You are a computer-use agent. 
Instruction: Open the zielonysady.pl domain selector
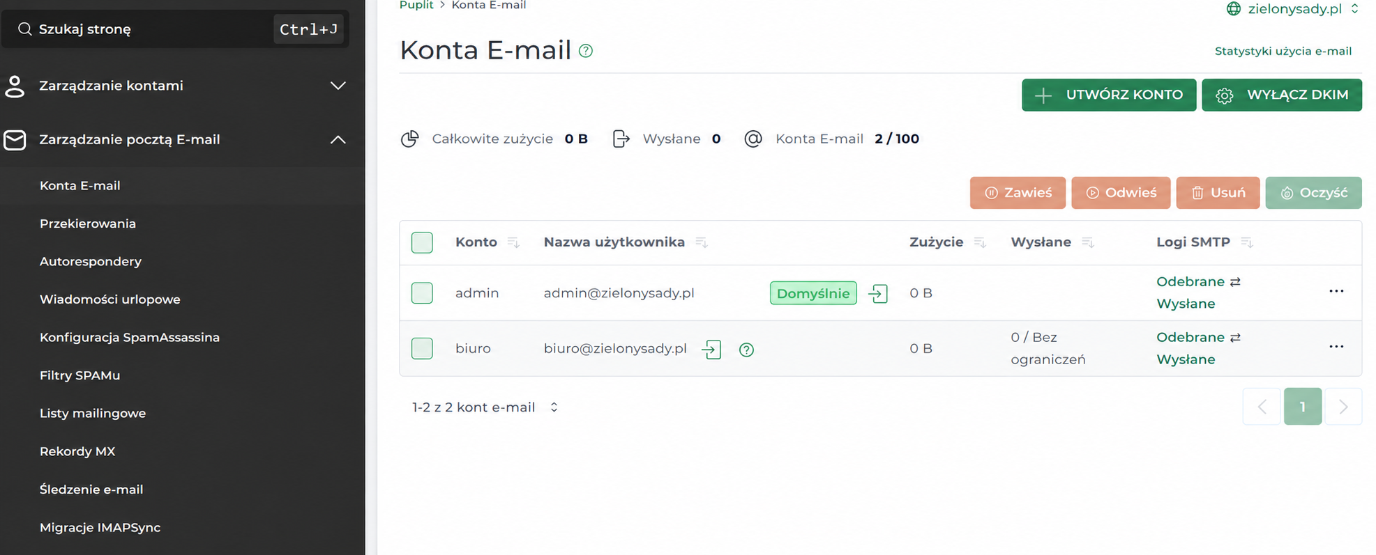1293,9
